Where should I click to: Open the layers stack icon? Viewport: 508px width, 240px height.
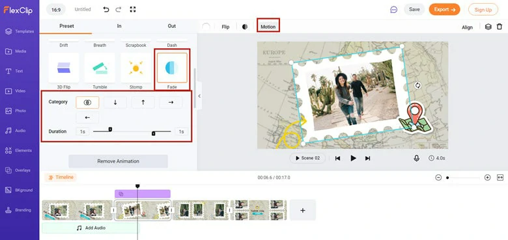coord(488,27)
